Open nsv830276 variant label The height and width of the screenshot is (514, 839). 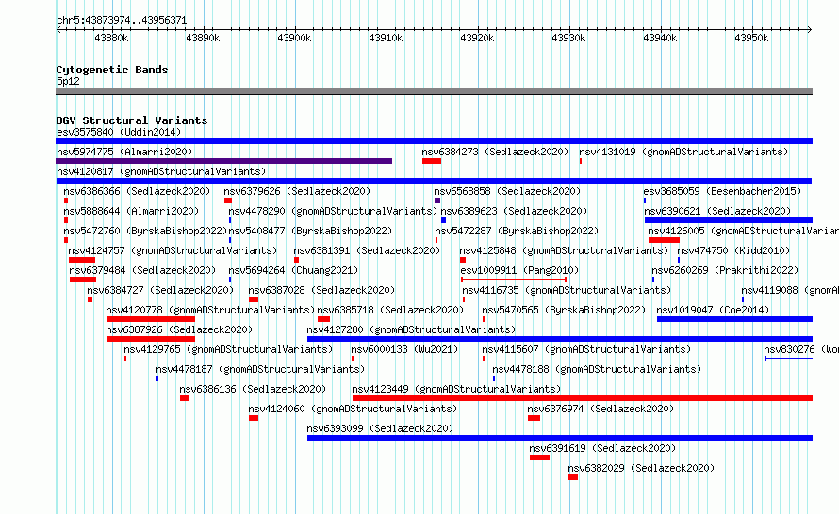pyautogui.click(x=801, y=349)
